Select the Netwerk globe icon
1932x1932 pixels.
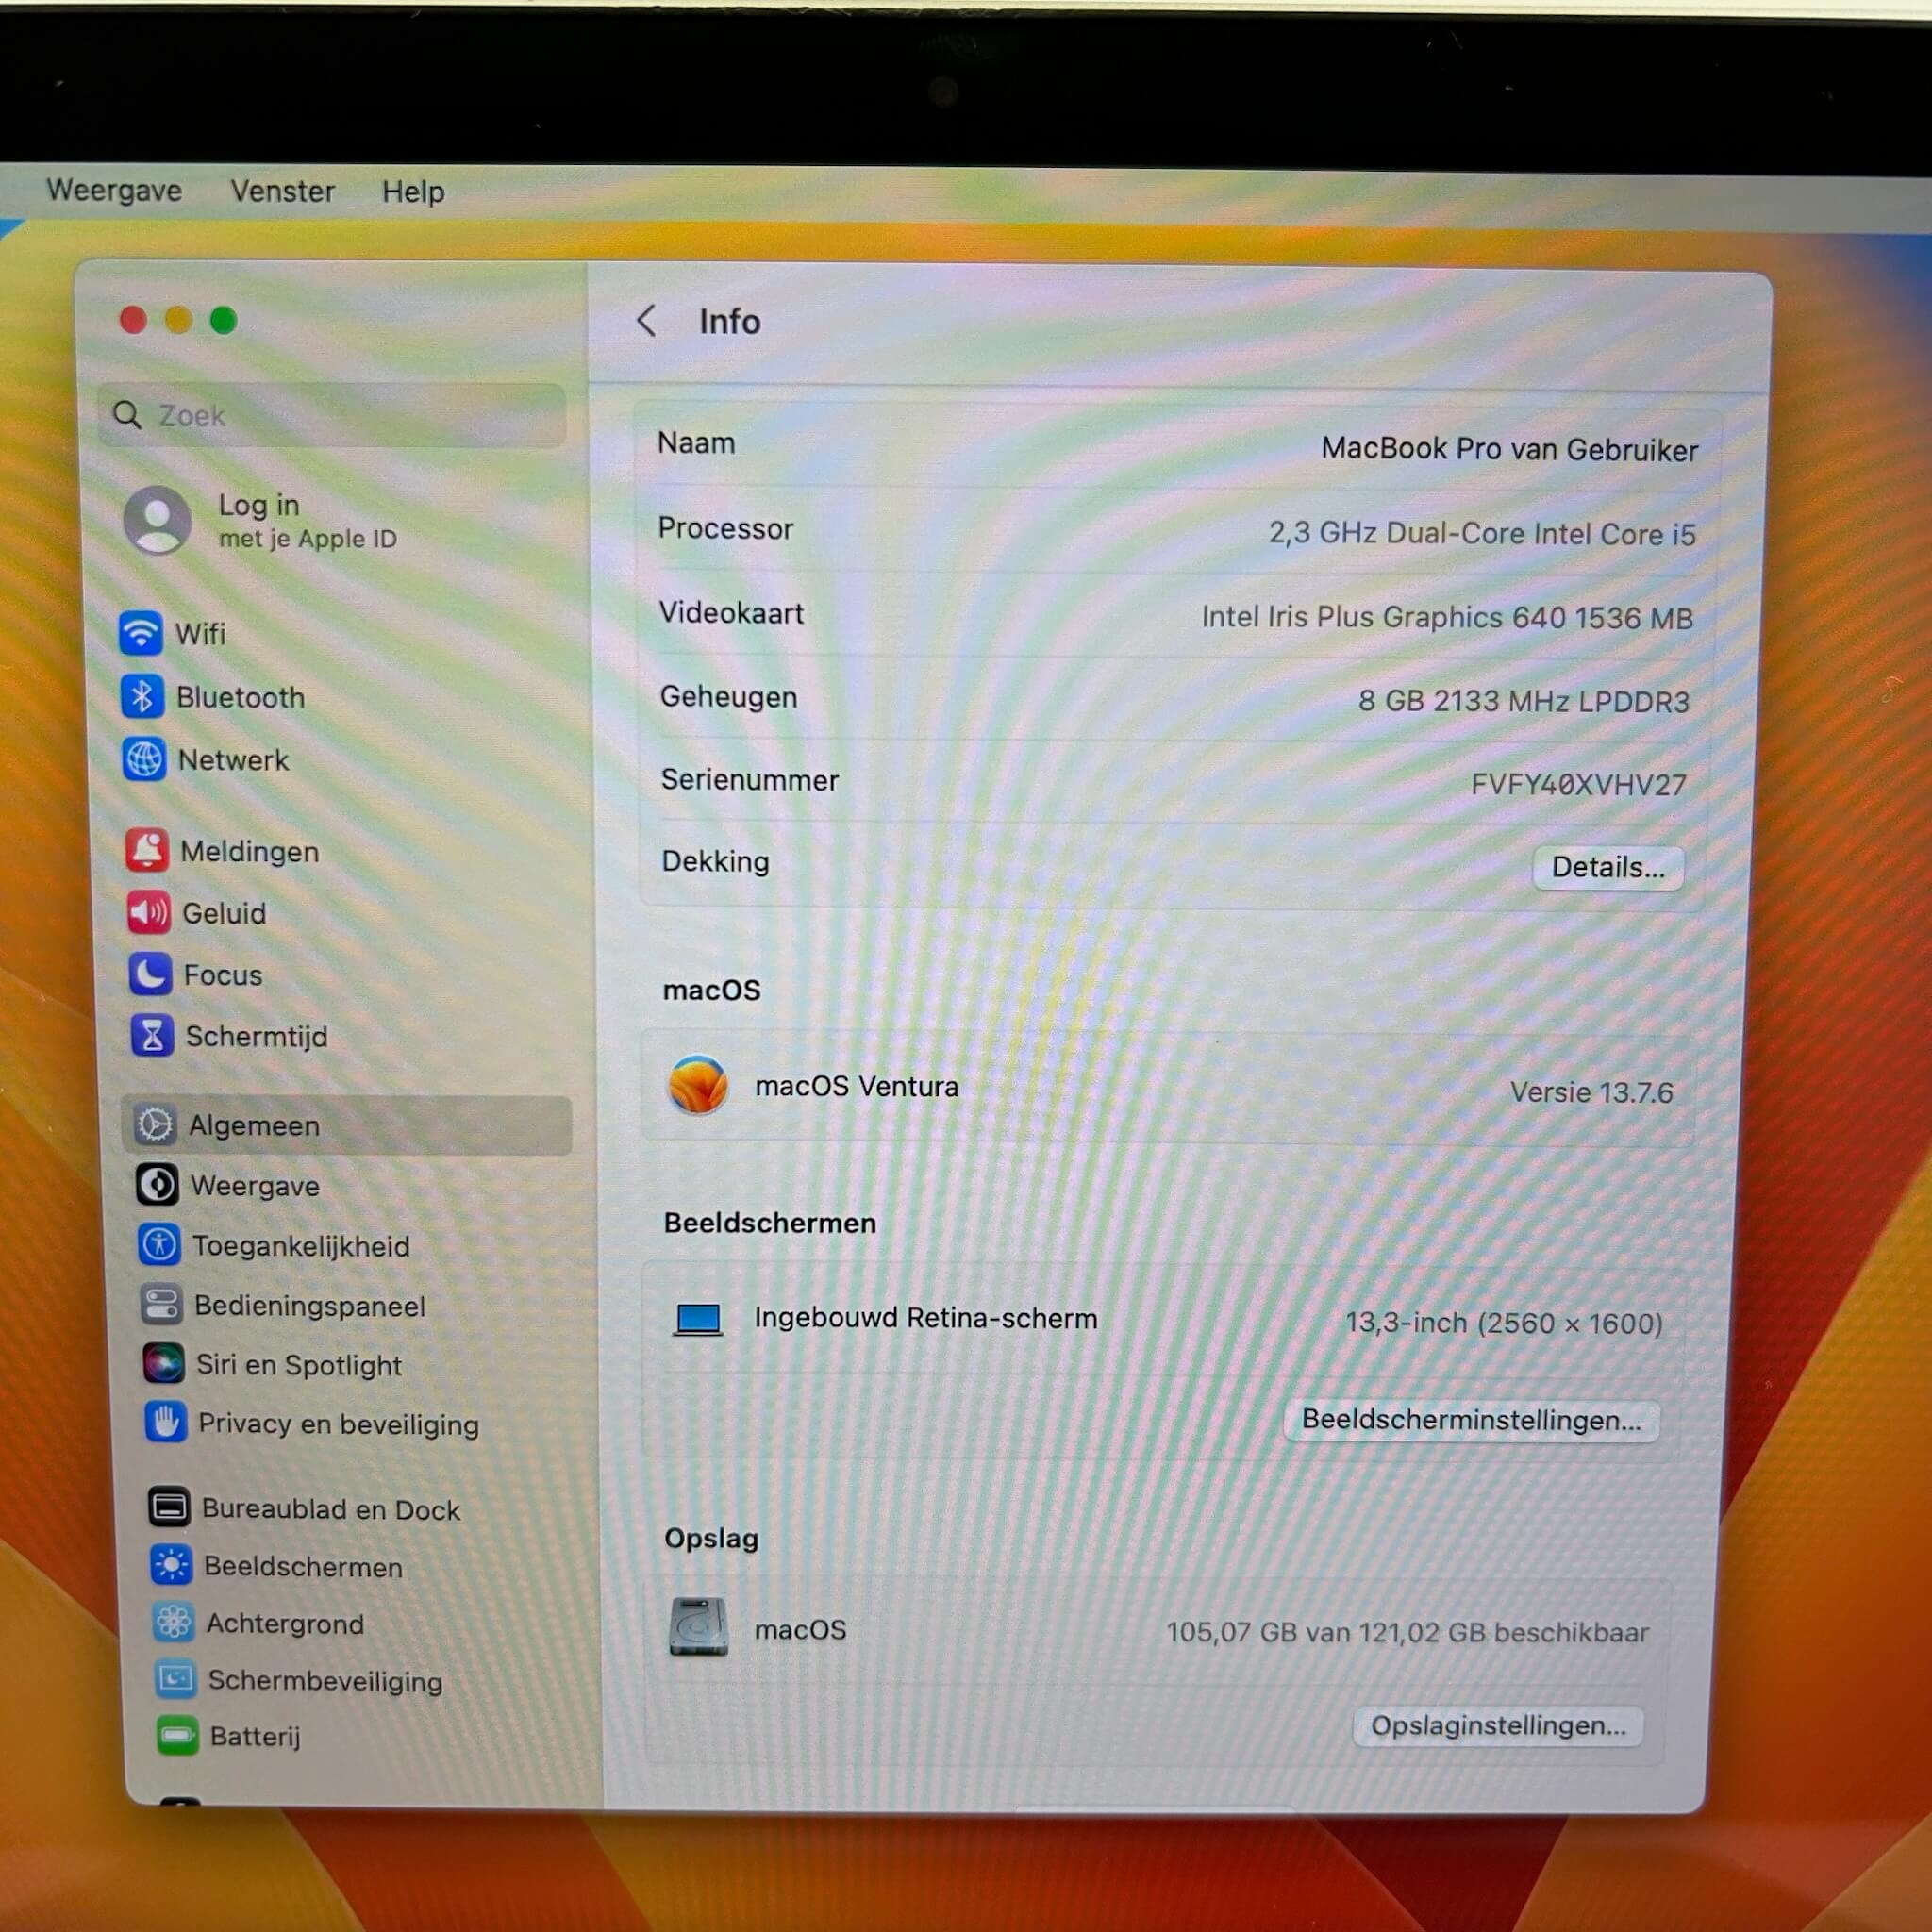[x=144, y=759]
